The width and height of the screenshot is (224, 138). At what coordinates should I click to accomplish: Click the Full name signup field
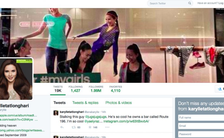coord(201,118)
